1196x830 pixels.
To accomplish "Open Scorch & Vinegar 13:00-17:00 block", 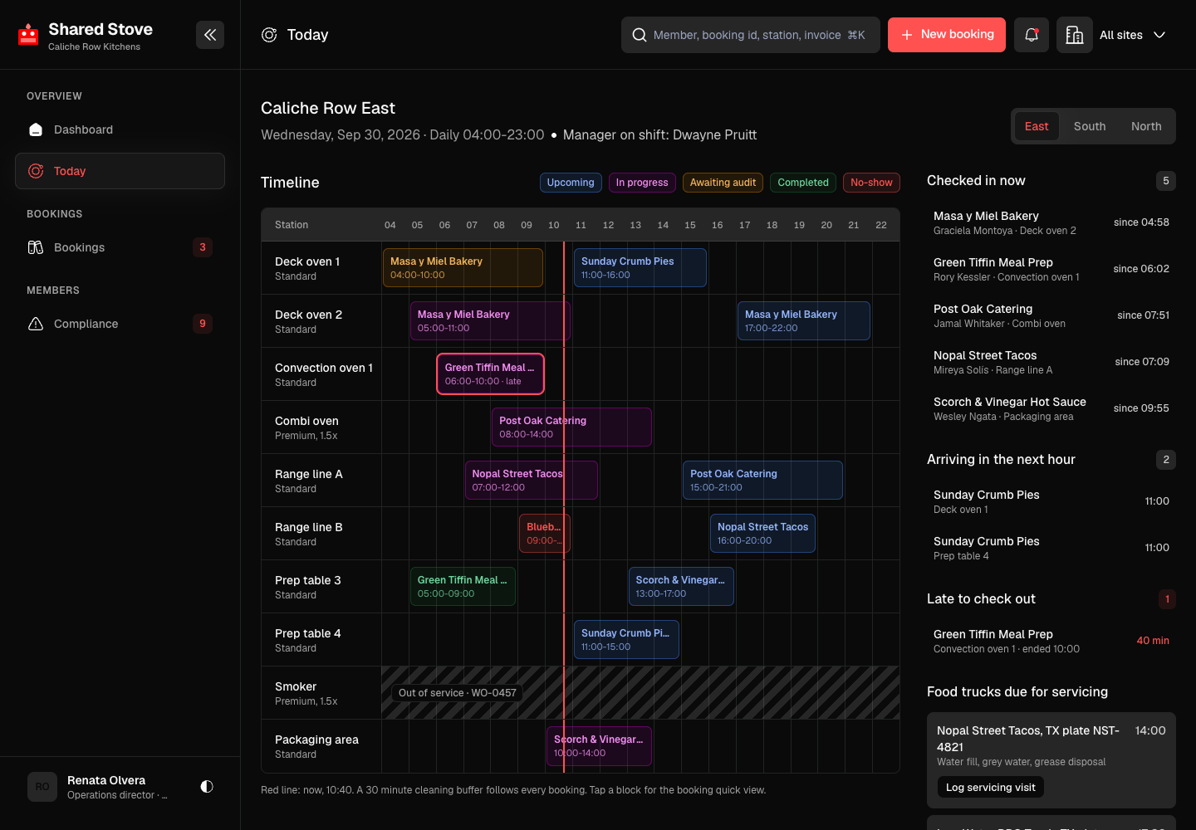I will coord(681,587).
